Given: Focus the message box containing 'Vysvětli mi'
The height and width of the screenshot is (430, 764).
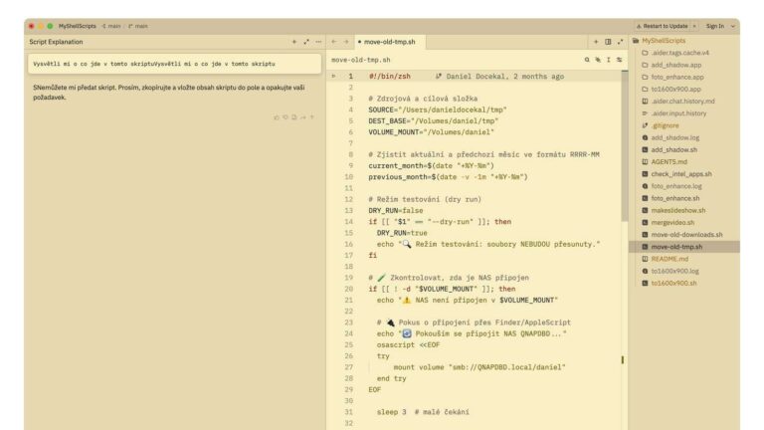Looking at the screenshot, I should (x=174, y=64).
